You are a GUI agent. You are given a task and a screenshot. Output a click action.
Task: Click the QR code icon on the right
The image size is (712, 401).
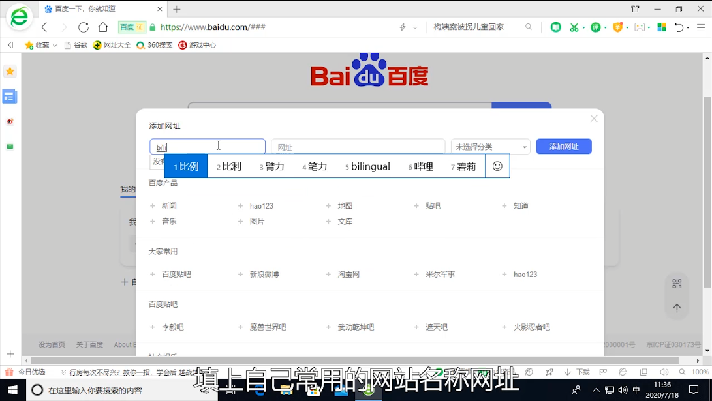pos(677,284)
